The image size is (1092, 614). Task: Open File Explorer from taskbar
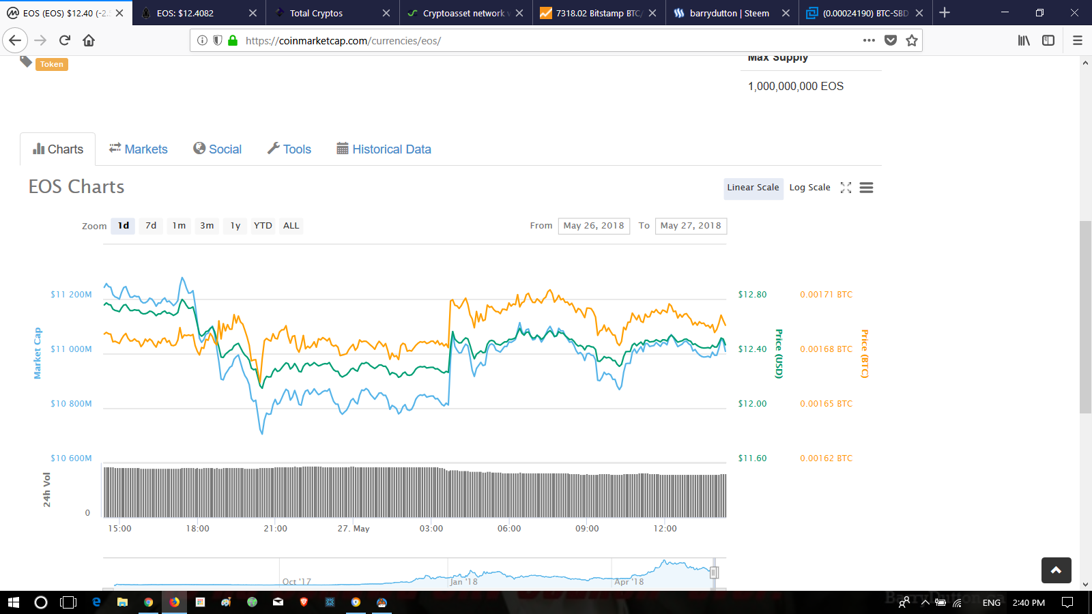(x=122, y=602)
